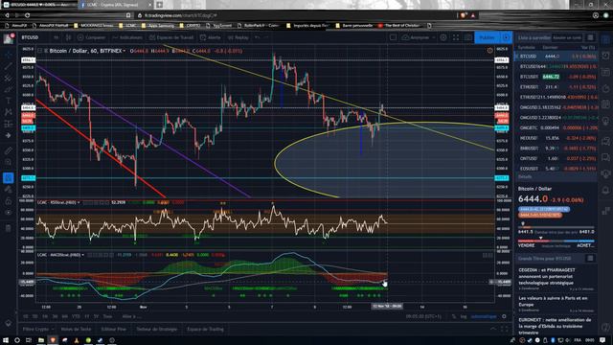Toggle log scale at chart bottom
Image resolution: width=613 pixels, height=345 pixels.
click(x=464, y=316)
